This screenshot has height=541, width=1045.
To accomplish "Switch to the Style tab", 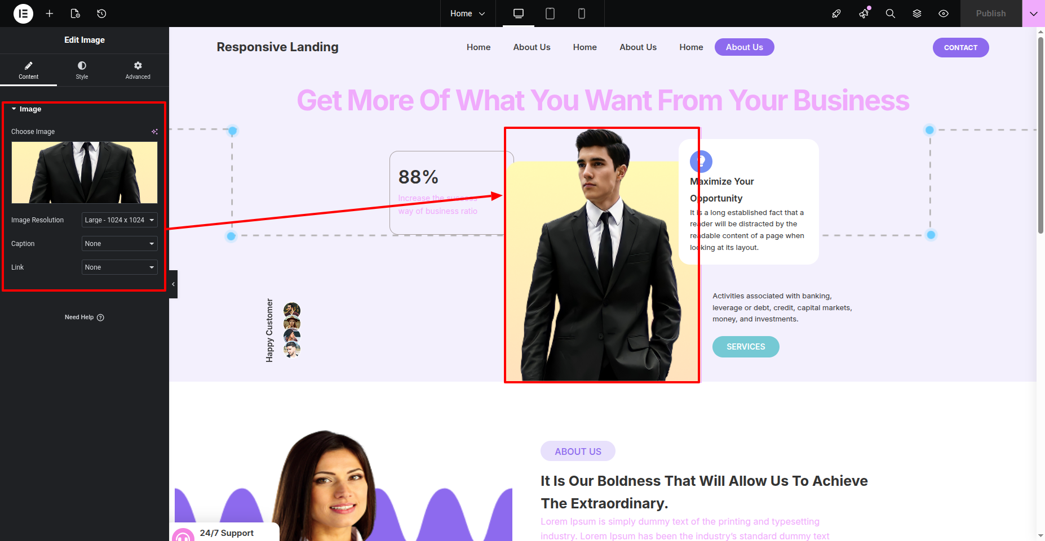I will click(x=82, y=70).
